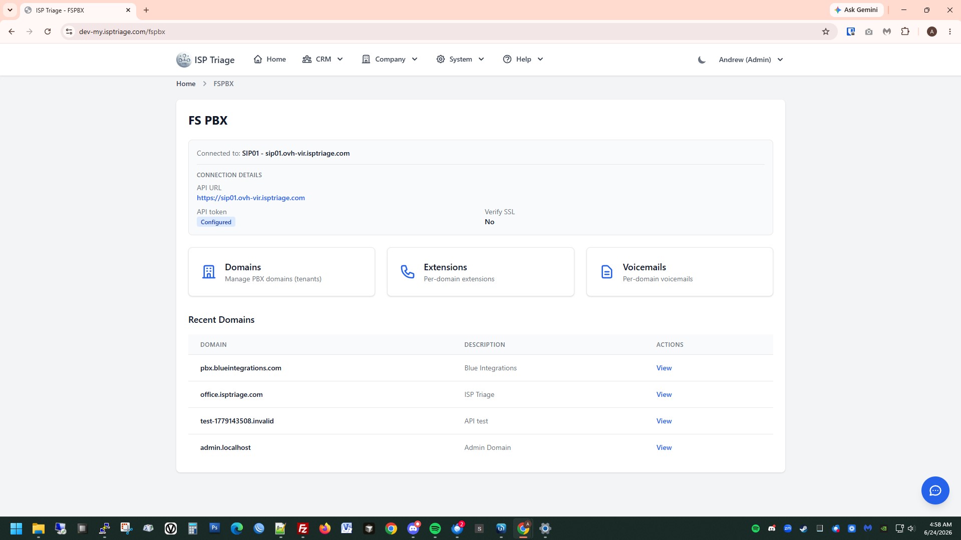
Task: Open the Andrew (Admin) user menu
Action: pos(751,60)
